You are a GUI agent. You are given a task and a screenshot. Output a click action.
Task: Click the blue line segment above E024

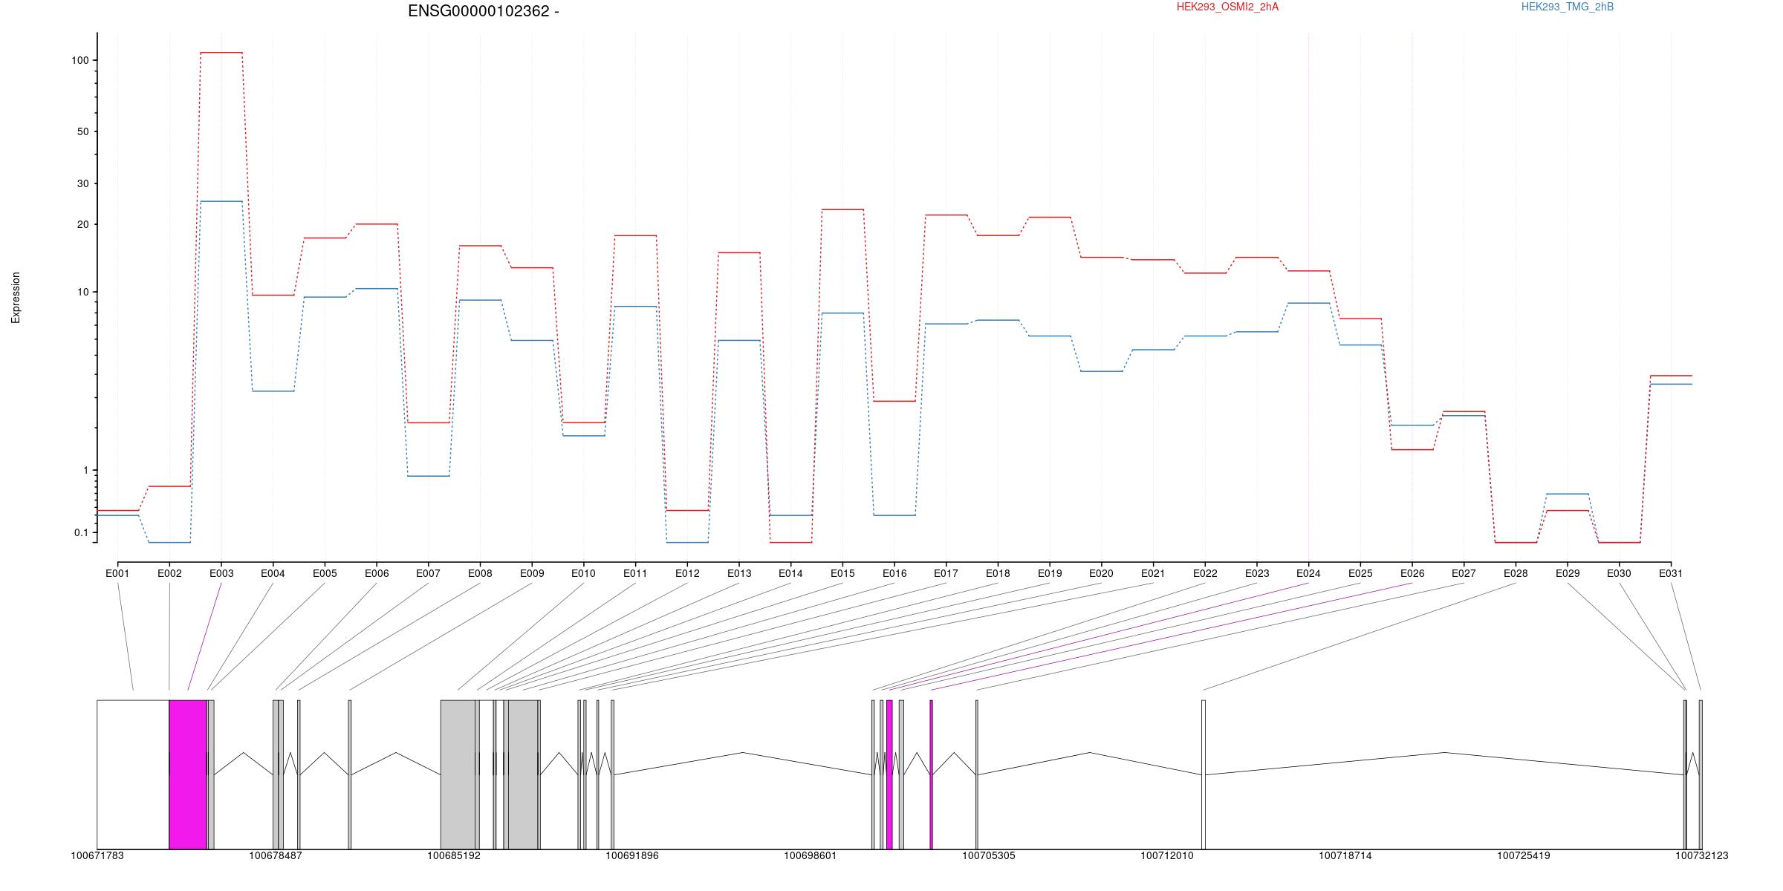click(x=1308, y=303)
